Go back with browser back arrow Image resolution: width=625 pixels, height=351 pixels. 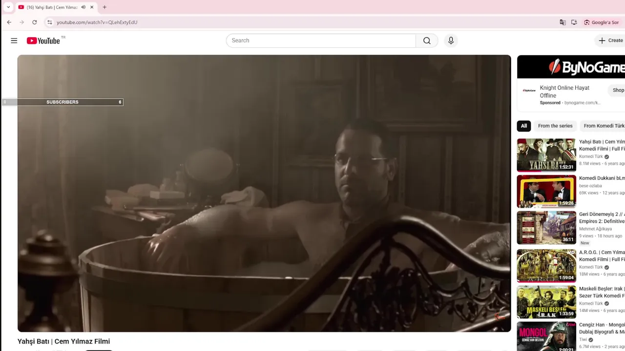click(9, 22)
